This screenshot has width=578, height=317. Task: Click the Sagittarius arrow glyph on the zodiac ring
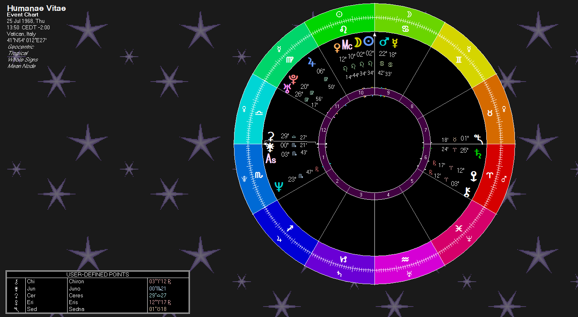pyautogui.click(x=290, y=228)
